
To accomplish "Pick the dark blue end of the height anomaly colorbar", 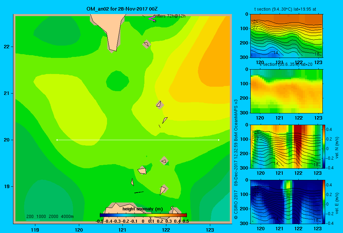I will point(102,215).
